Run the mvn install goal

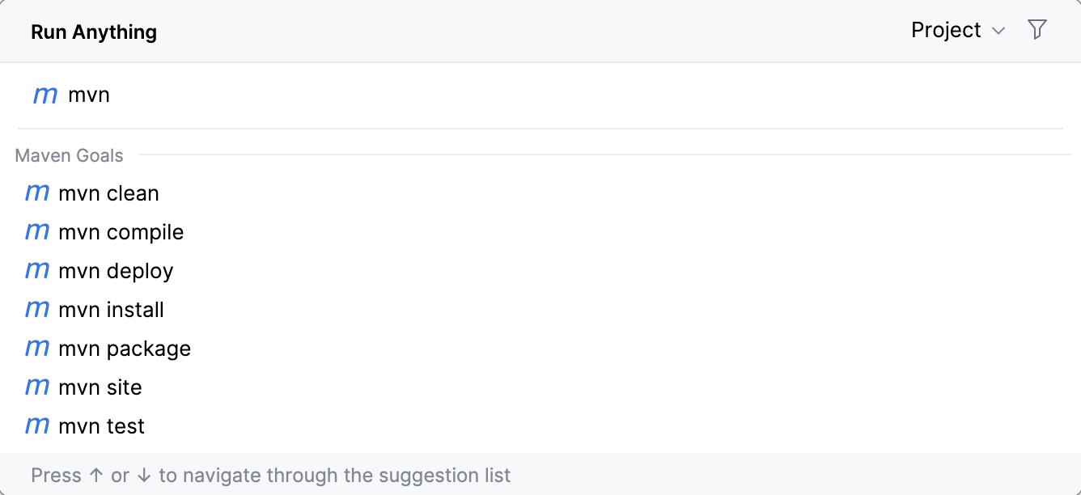click(111, 310)
